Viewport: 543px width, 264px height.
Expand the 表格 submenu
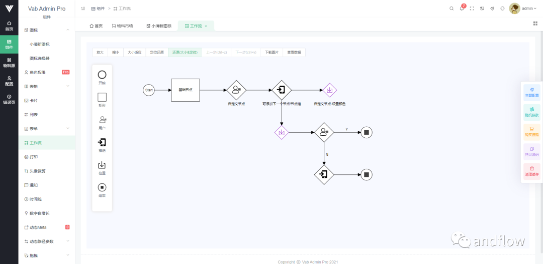(68, 86)
